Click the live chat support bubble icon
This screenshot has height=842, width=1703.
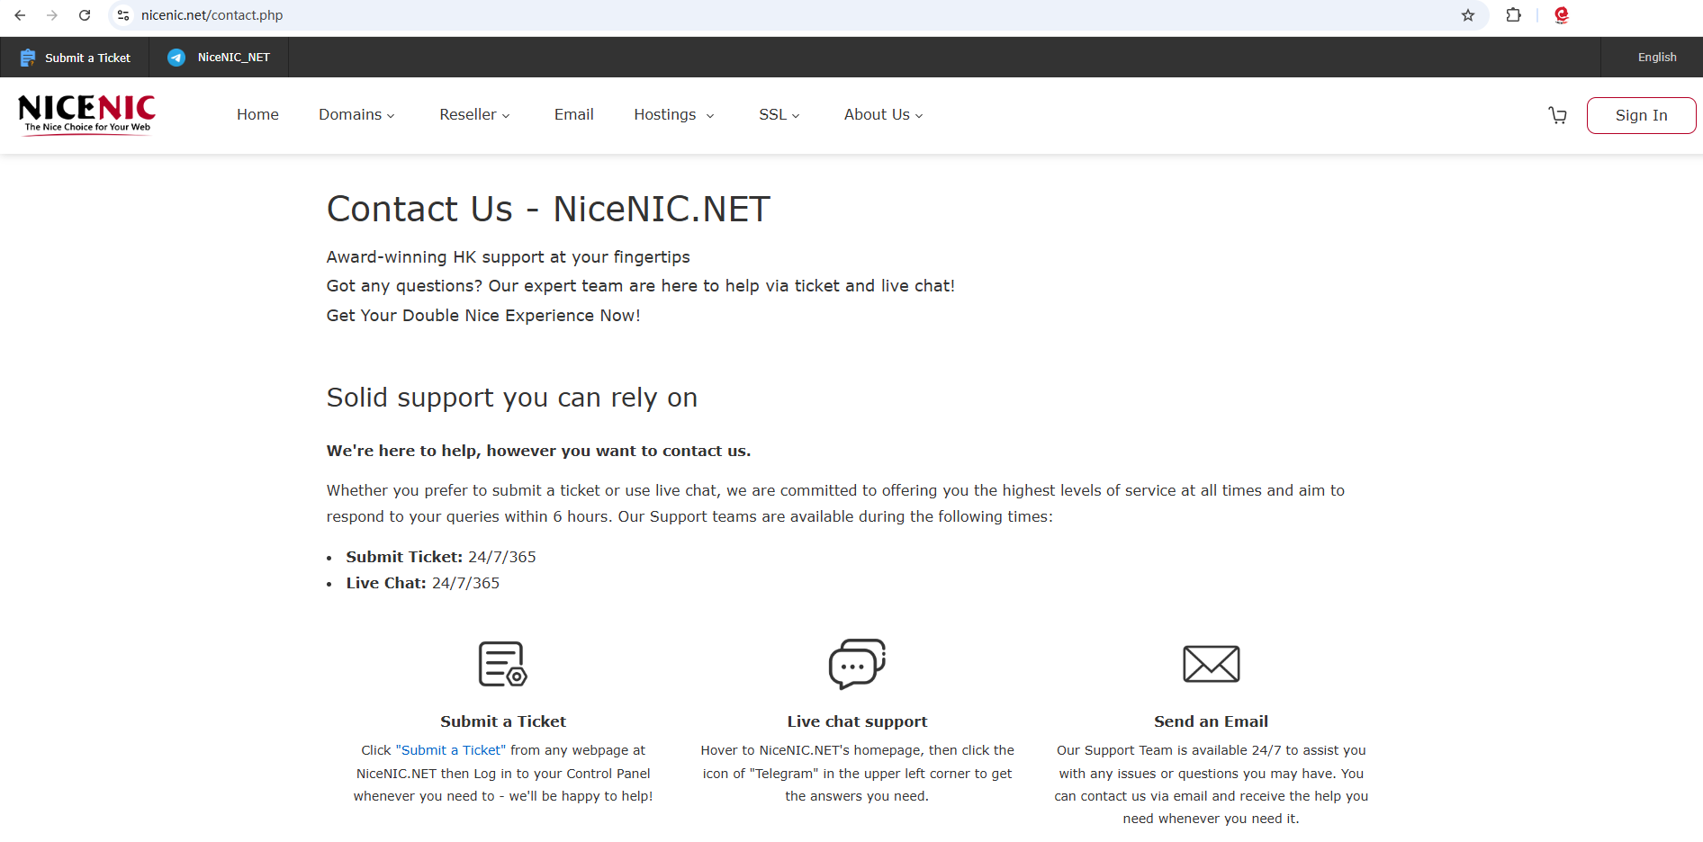[x=857, y=664]
